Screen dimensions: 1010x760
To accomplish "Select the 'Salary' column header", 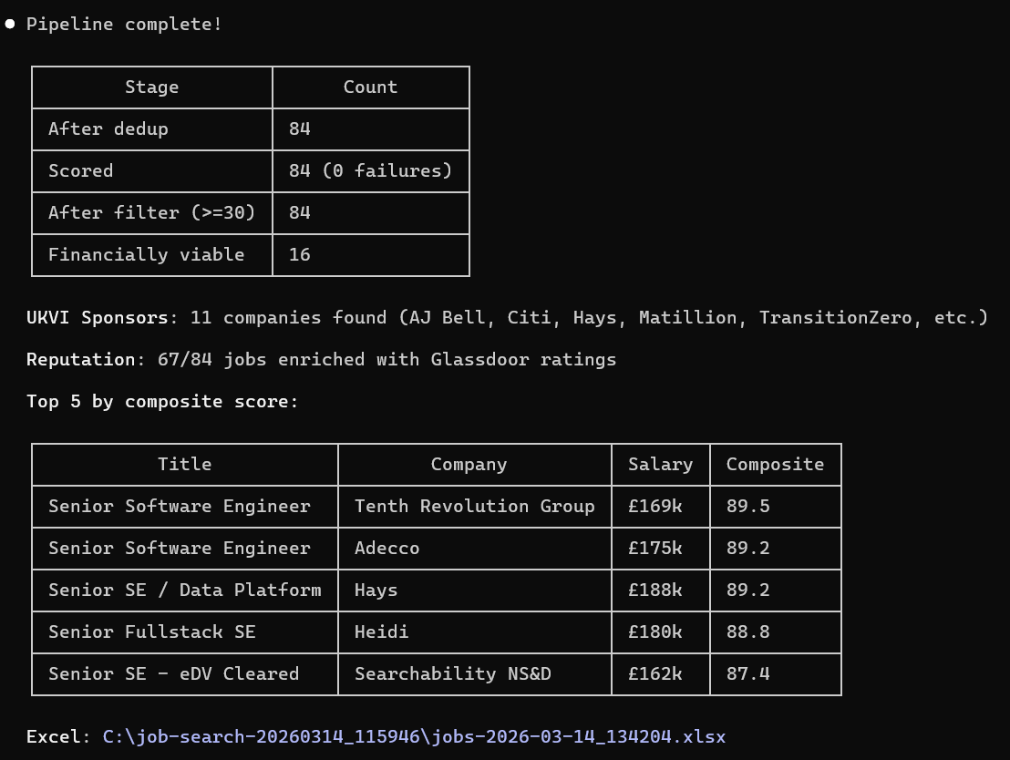I will tap(660, 465).
